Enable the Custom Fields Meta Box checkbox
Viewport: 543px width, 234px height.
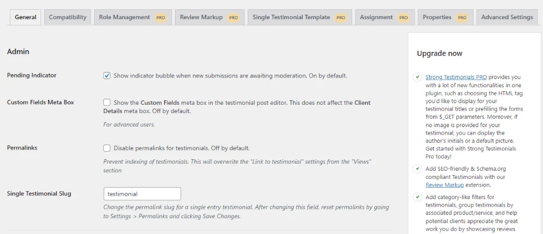click(107, 103)
